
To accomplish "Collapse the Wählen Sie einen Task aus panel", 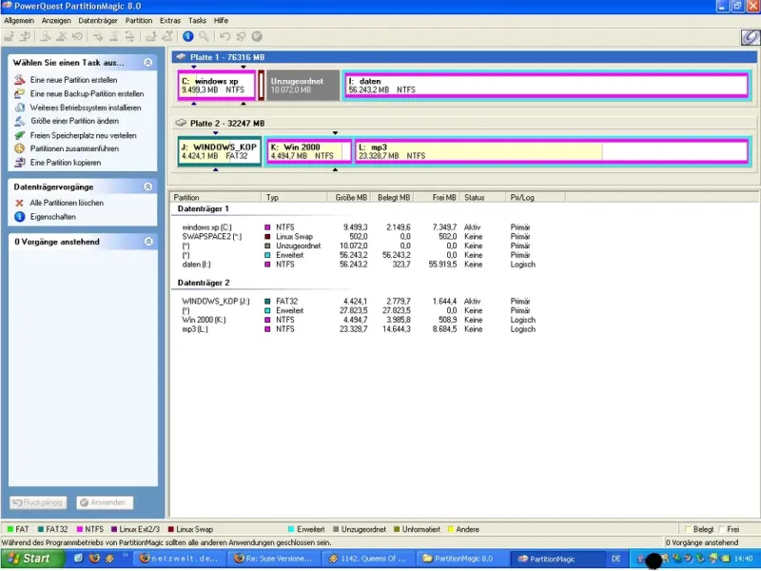I will pos(147,62).
